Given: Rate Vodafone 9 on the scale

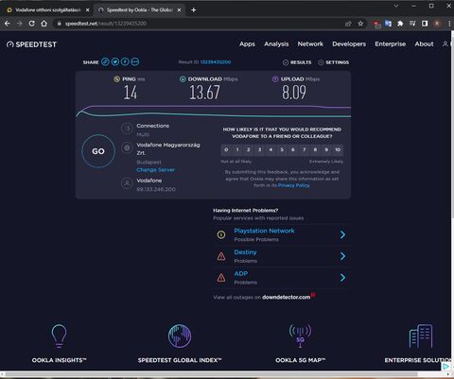Looking at the screenshot, I should [x=326, y=149].
